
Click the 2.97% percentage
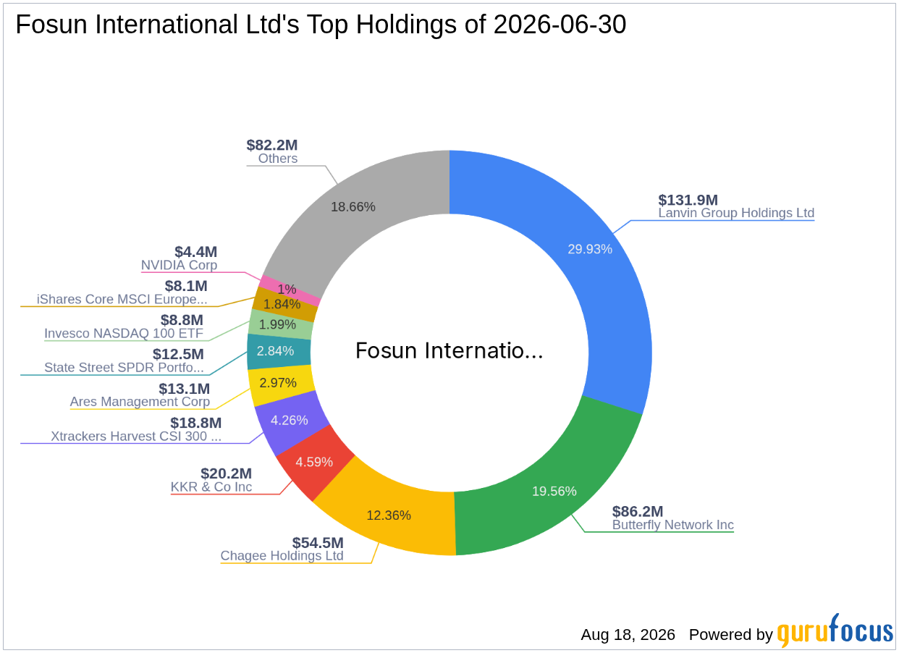pyautogui.click(x=278, y=382)
